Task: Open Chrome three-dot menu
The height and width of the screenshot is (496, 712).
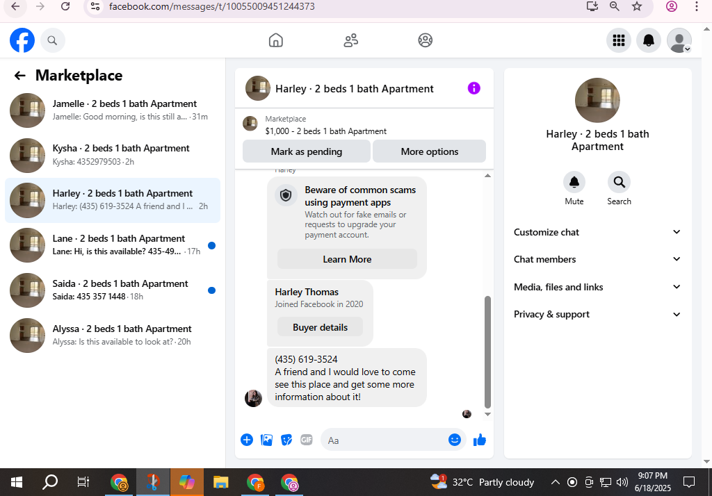Action: pos(697,6)
